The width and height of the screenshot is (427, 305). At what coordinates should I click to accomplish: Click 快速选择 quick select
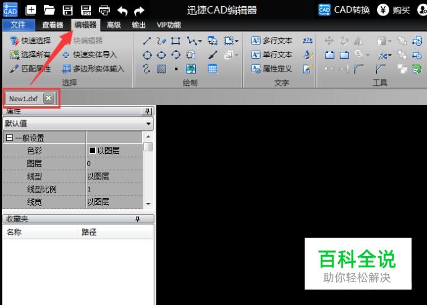[x=30, y=41]
